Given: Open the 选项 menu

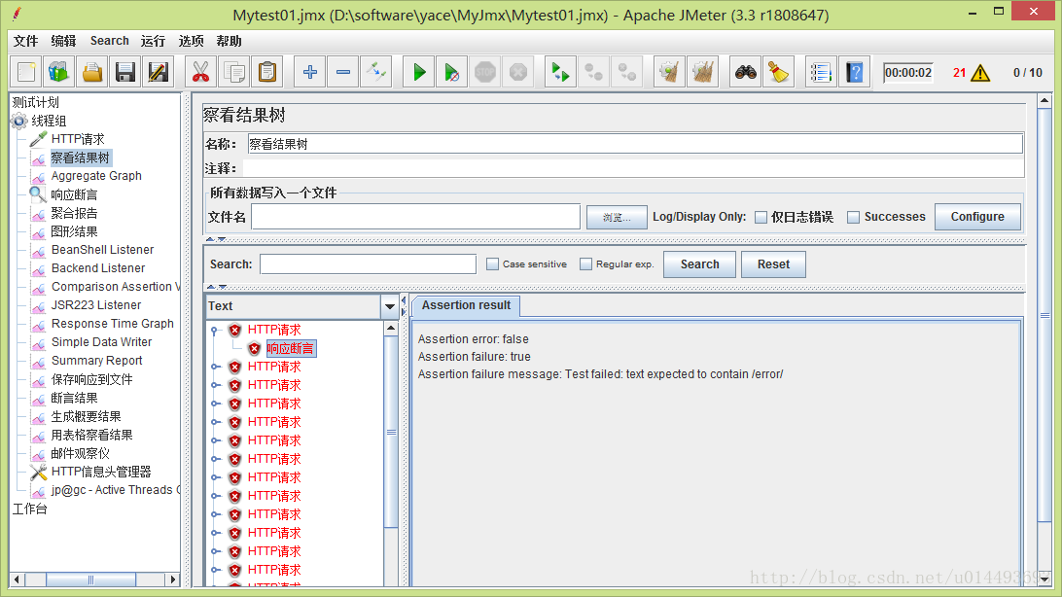Looking at the screenshot, I should [x=191, y=41].
